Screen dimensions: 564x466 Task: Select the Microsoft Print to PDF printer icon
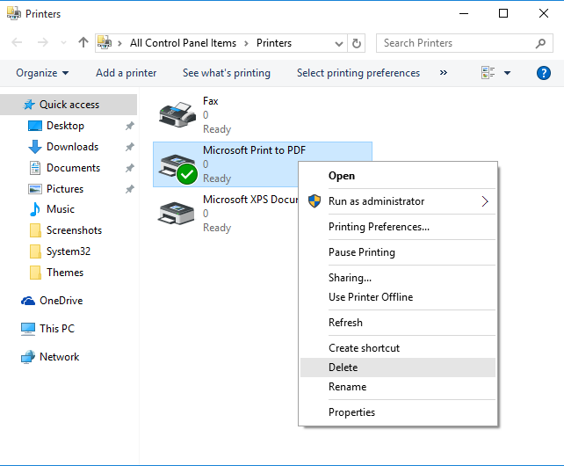[177, 169]
